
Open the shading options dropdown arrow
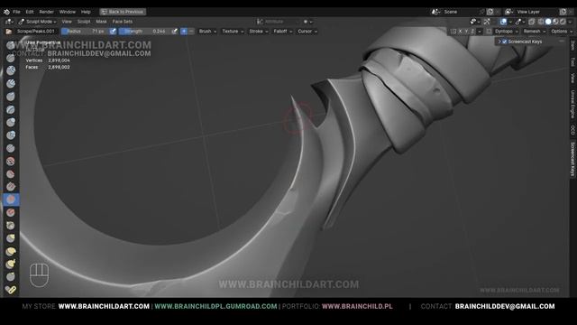pyautogui.click(x=570, y=22)
